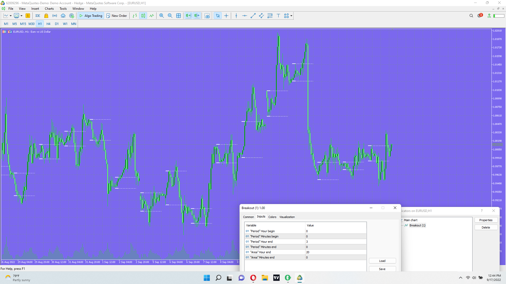Select the trendline drawing tool
The height and width of the screenshot is (284, 506).
tap(253, 16)
